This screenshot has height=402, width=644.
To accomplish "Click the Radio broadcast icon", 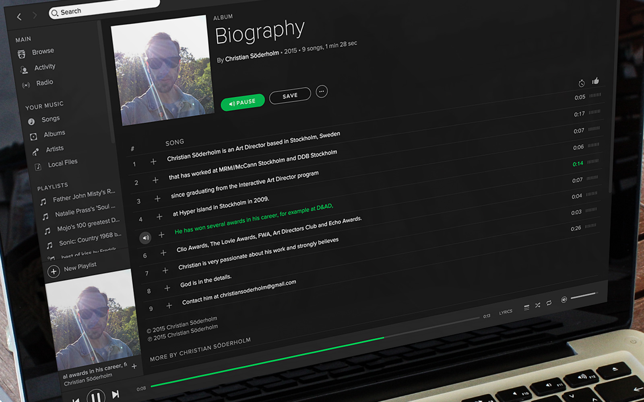I will (x=26, y=85).
